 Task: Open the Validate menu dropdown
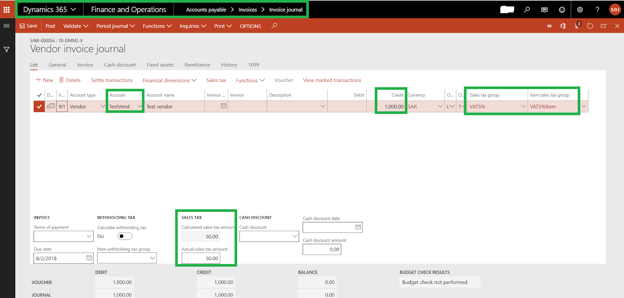[x=76, y=26]
